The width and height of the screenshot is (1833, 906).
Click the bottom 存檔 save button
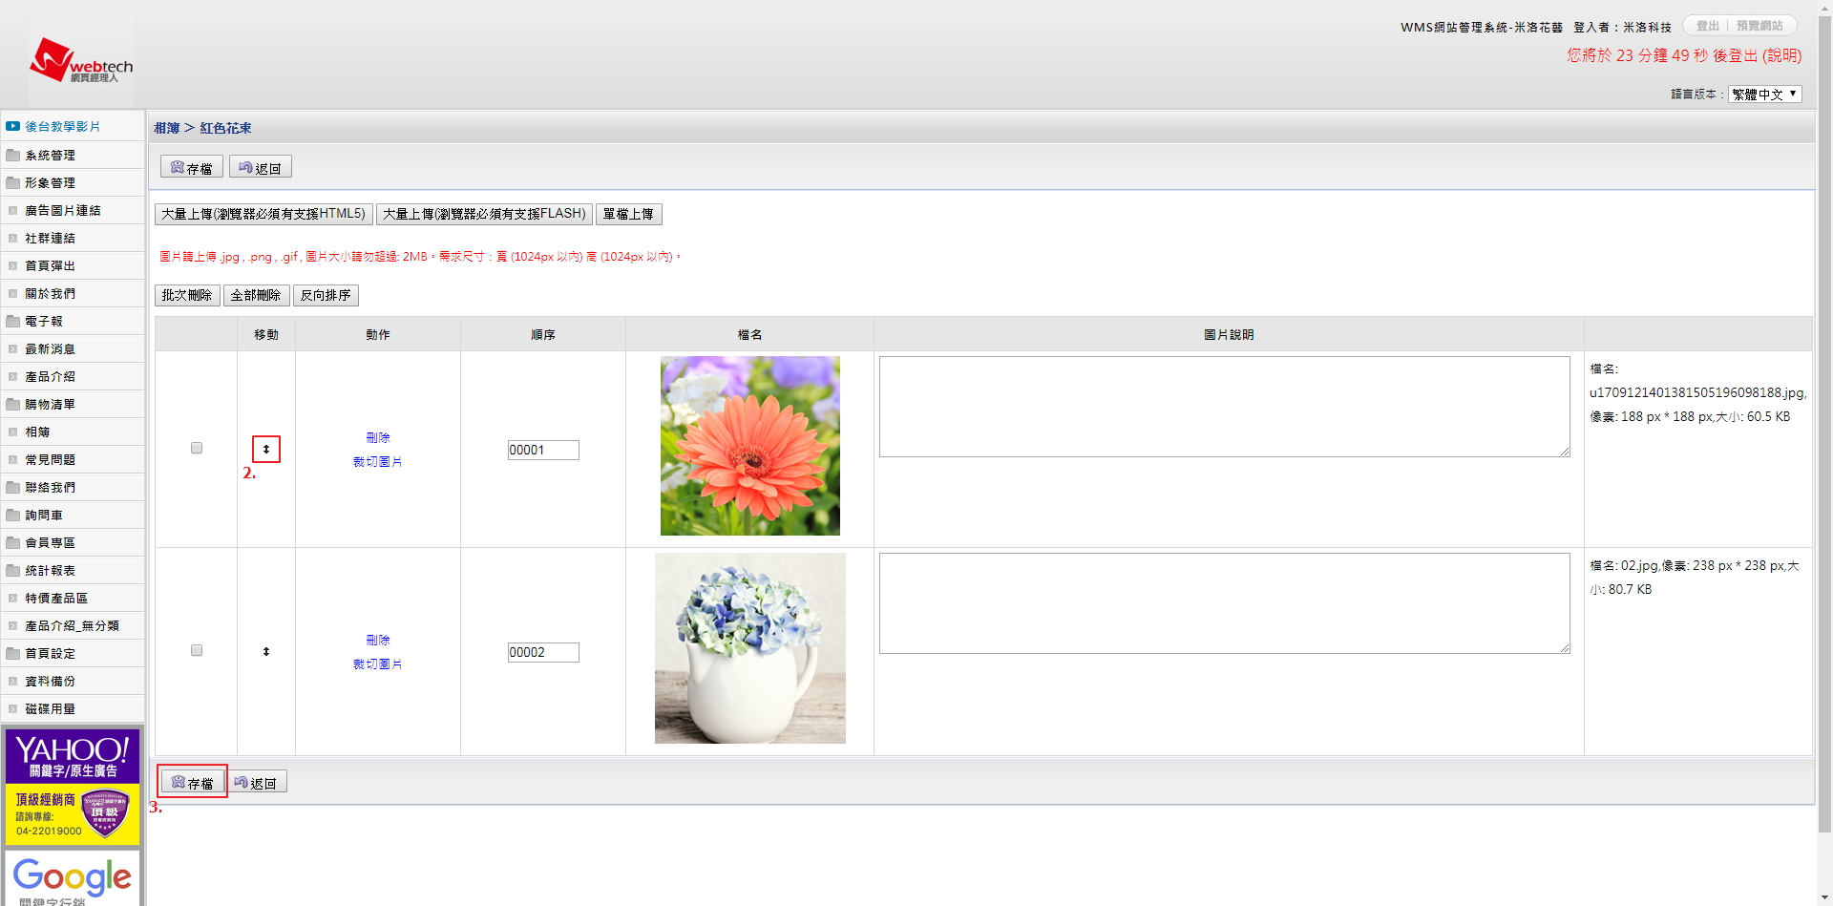(x=192, y=783)
